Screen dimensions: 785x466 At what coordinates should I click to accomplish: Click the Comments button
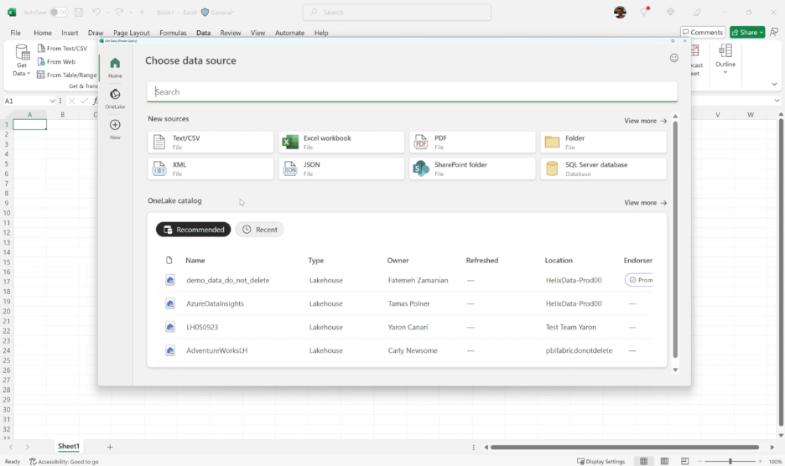(703, 33)
